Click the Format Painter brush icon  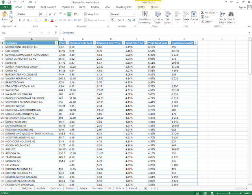(11, 21)
